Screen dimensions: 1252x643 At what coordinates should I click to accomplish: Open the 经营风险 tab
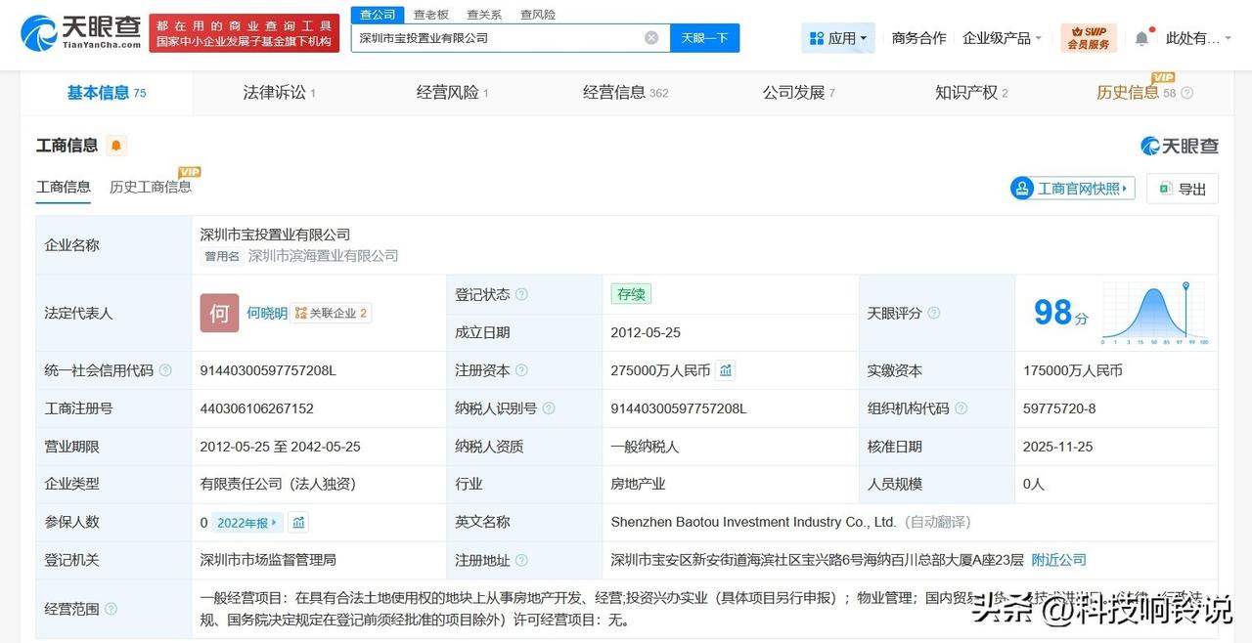(x=453, y=93)
